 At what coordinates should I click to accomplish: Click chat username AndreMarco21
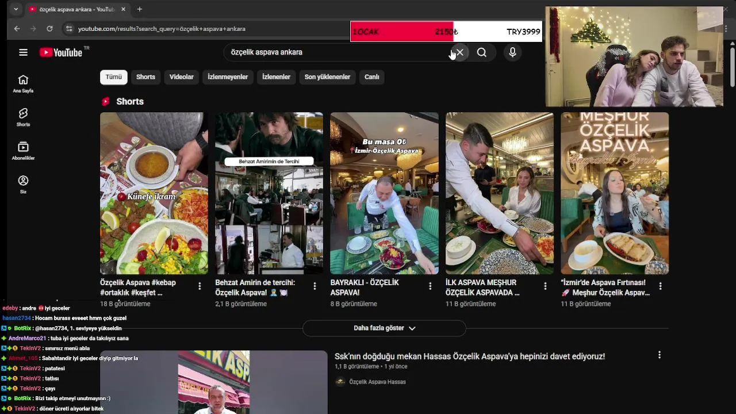(27, 339)
